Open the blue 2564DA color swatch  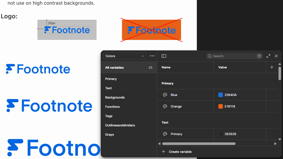click(x=221, y=95)
